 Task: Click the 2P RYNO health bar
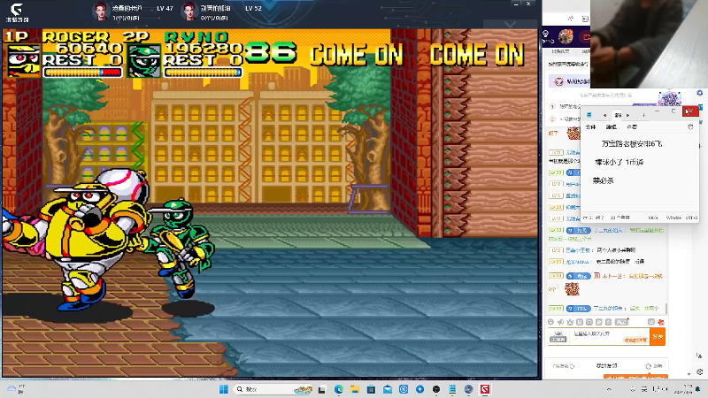204,73
